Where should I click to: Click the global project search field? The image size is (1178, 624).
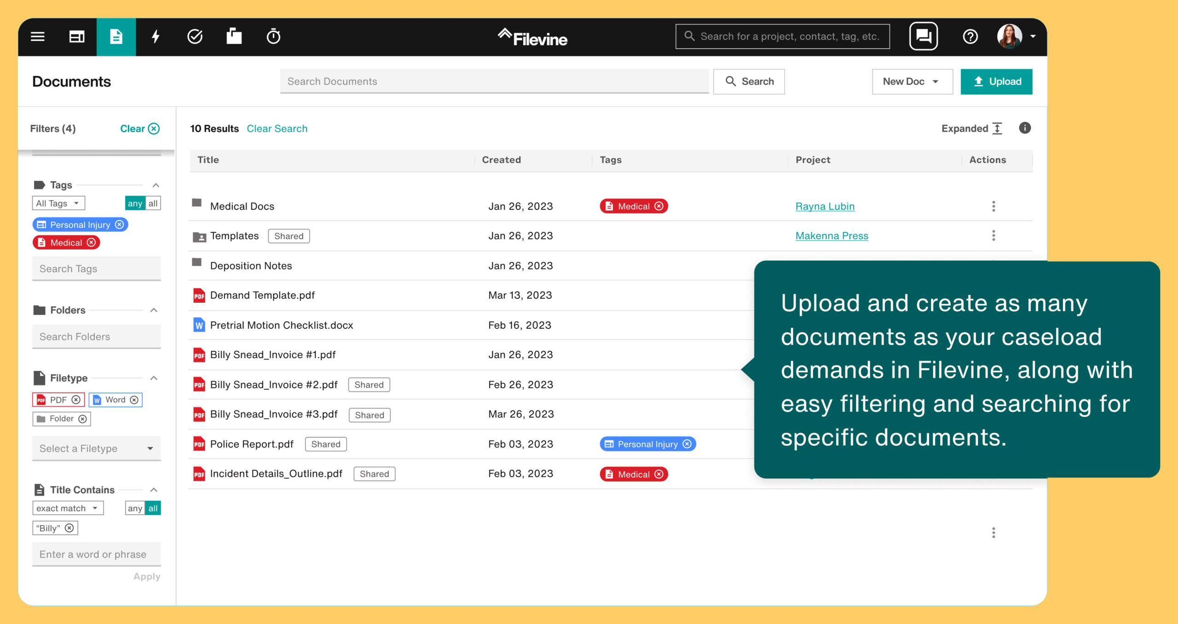[782, 36]
